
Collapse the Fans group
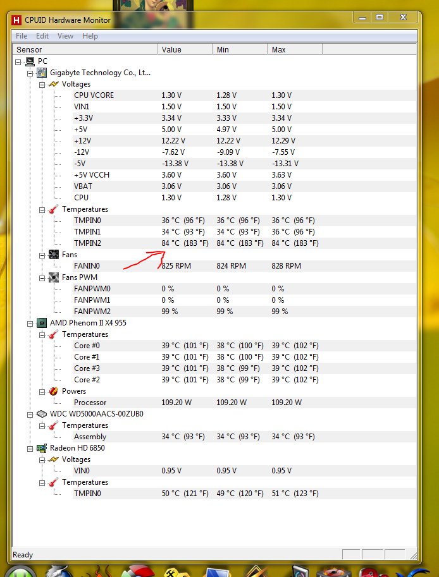pyautogui.click(x=42, y=255)
